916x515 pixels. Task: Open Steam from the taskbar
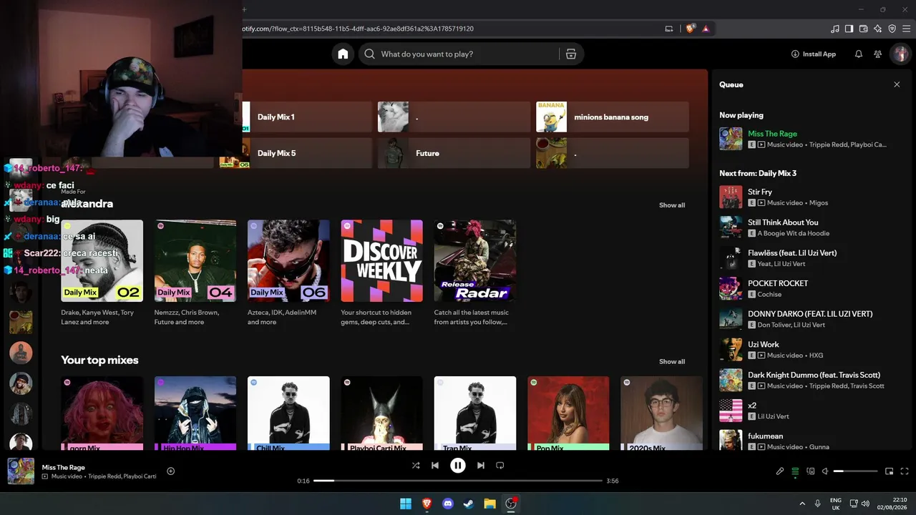[x=469, y=504]
